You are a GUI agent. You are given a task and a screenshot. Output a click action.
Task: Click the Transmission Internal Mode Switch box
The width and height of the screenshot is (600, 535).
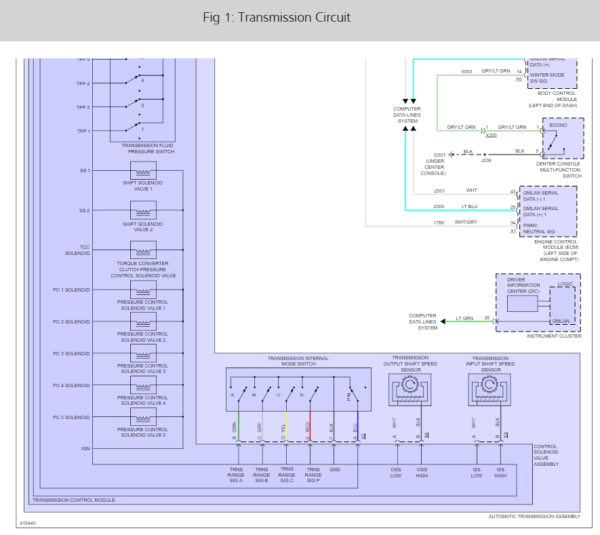(298, 389)
